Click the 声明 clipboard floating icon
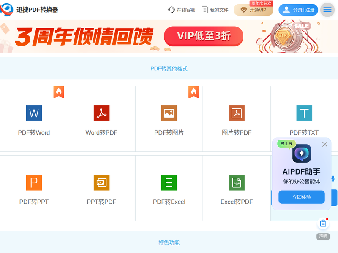The width and height of the screenshot is (338, 253). [323, 223]
